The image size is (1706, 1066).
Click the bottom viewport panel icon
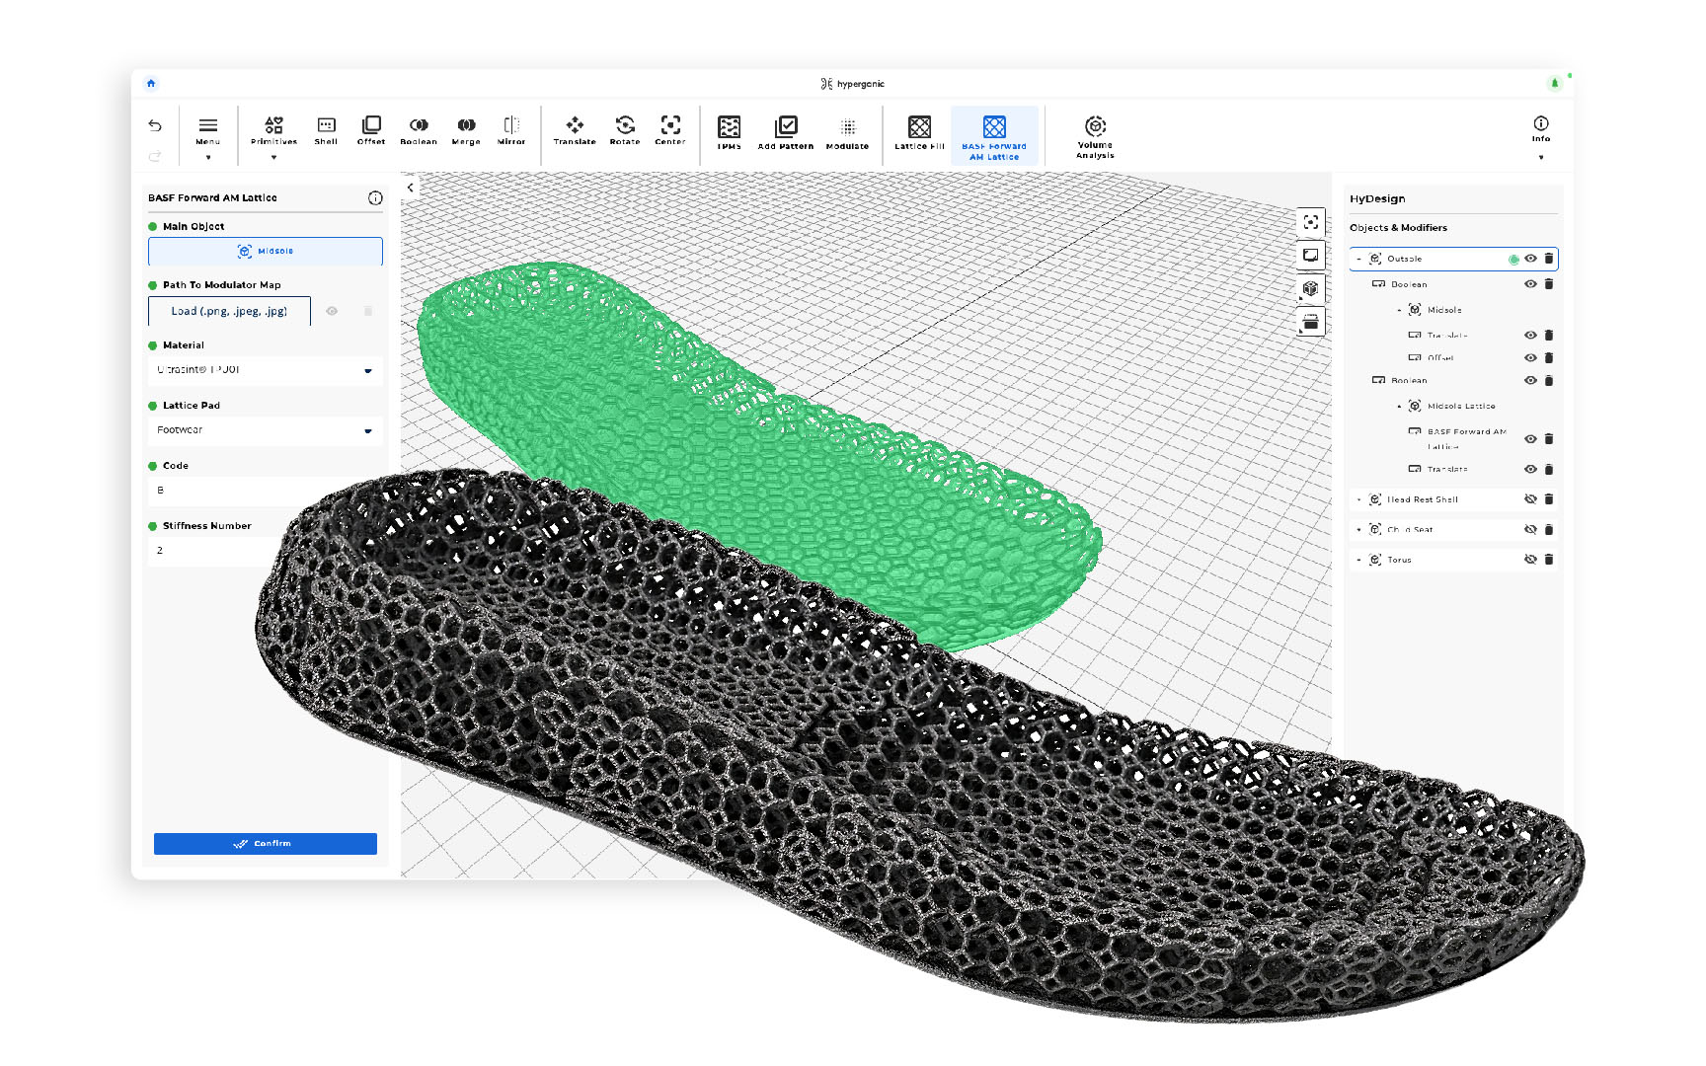[x=1311, y=323]
